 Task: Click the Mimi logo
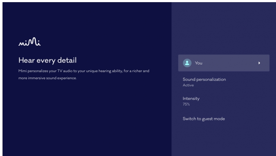click(29, 42)
